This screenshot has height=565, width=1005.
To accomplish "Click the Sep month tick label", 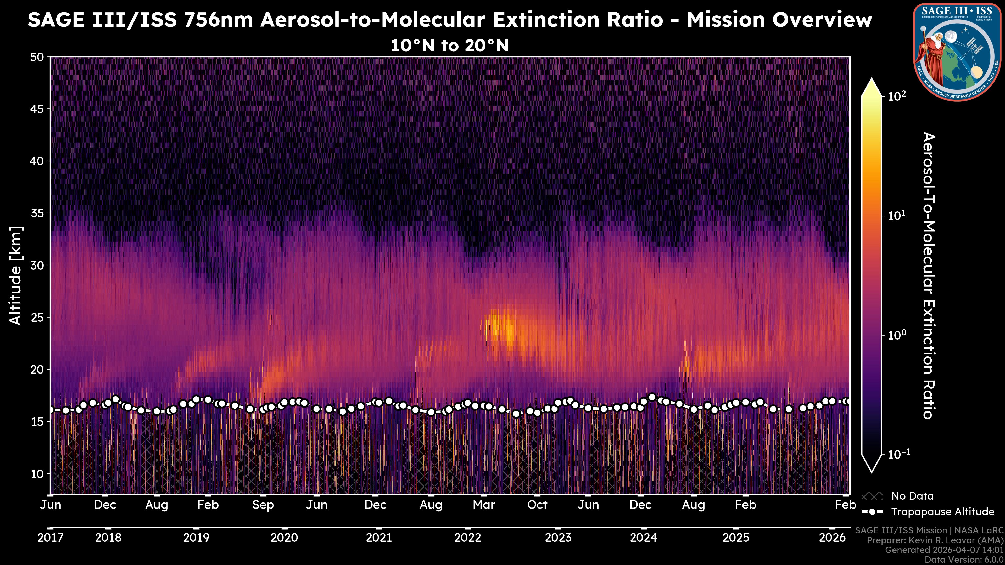I will [x=263, y=505].
